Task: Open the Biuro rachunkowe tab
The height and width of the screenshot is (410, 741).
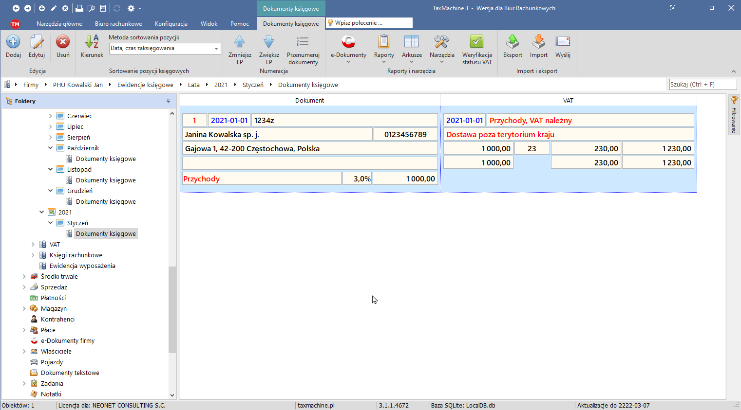Action: [x=118, y=24]
